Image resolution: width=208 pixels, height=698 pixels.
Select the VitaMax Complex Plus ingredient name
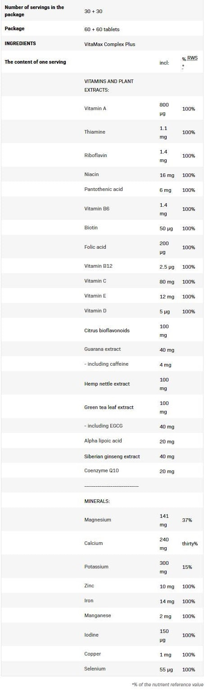point(110,44)
